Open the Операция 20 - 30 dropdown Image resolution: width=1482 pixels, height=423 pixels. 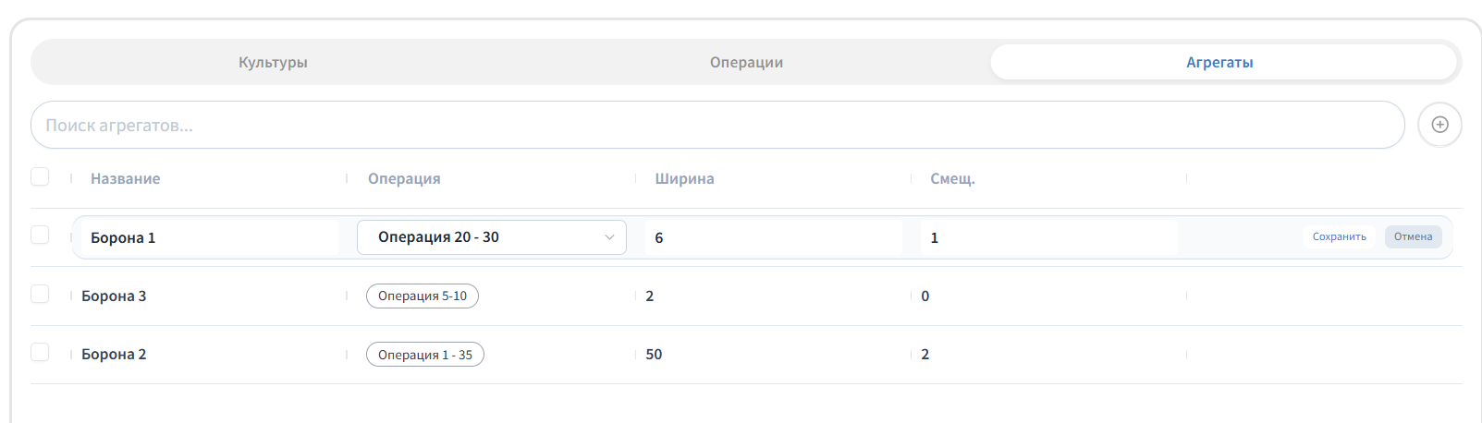(x=492, y=237)
